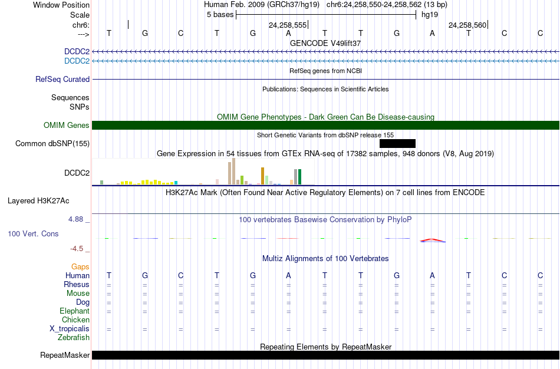Click Short Genetic Variants from dbSNP title
The height and width of the screenshot is (369, 560).
tap(325, 135)
